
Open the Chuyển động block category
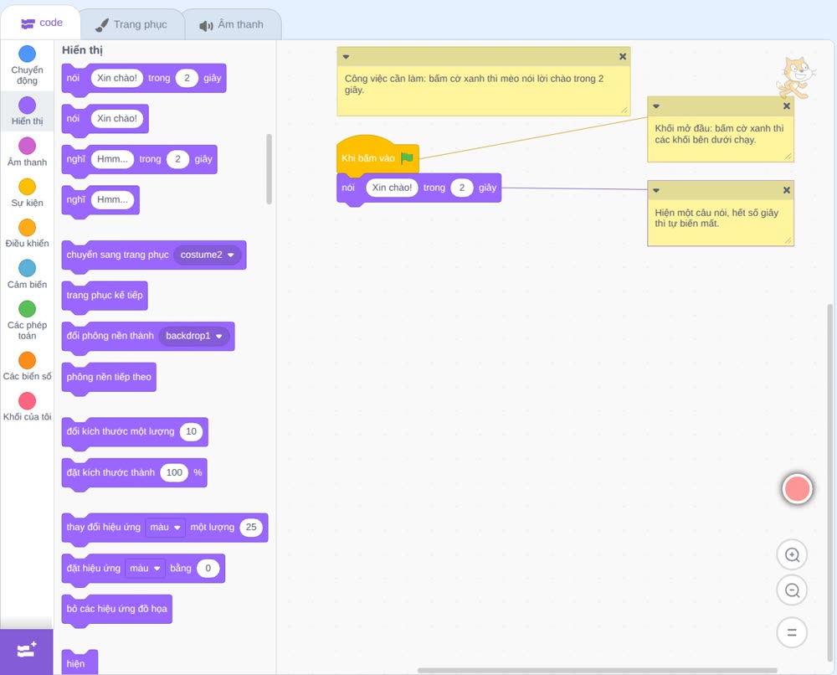(27, 65)
